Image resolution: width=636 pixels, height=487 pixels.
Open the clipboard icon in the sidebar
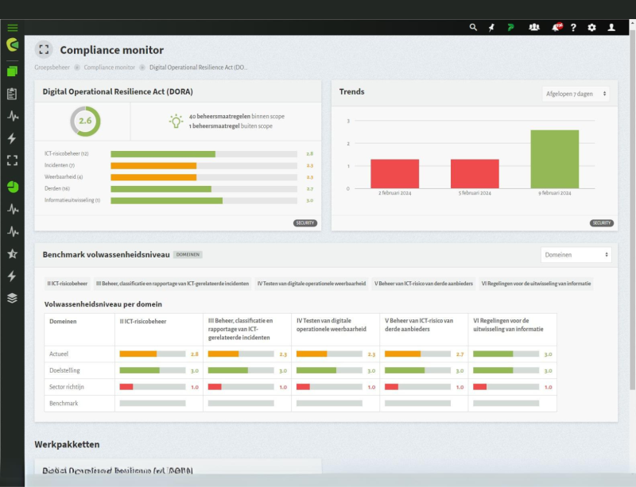point(12,94)
